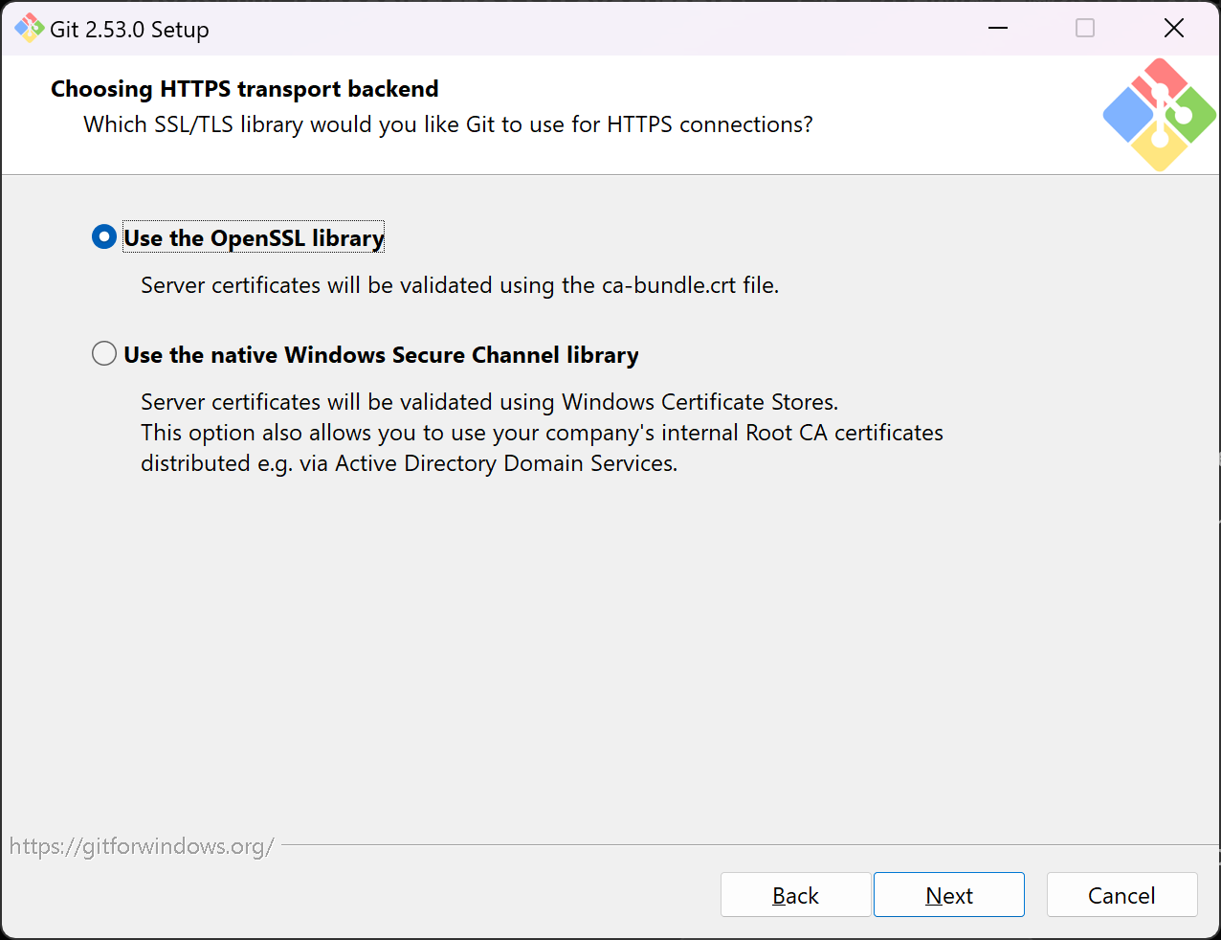Minimize the Git Setup window
The height and width of the screenshot is (940, 1221).
998,29
